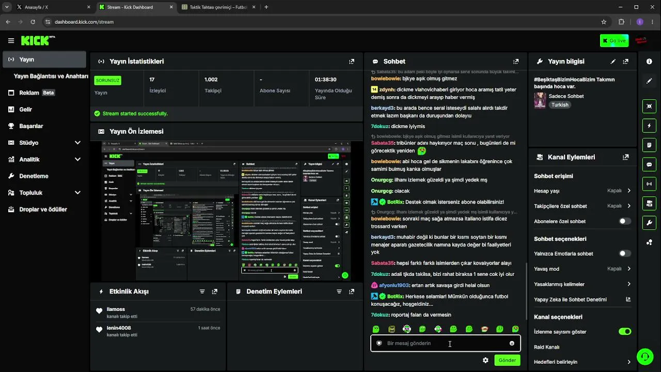Toggle the broadcast stats widget in the right rail
Screen dimensions: 661x372
pos(649,184)
